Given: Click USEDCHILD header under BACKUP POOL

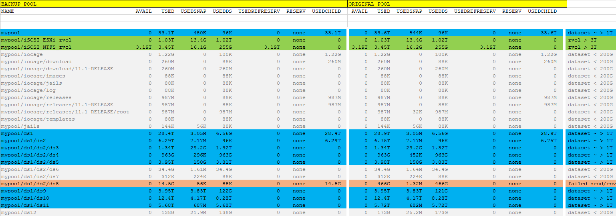Looking at the screenshot, I should [326, 11].
